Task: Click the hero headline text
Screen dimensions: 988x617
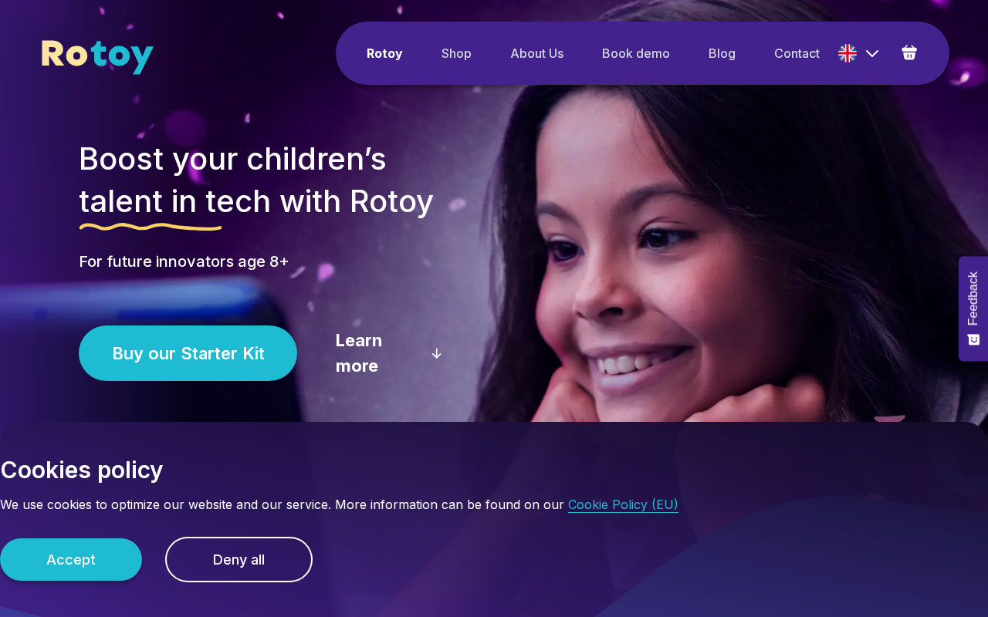Action: [x=256, y=180]
